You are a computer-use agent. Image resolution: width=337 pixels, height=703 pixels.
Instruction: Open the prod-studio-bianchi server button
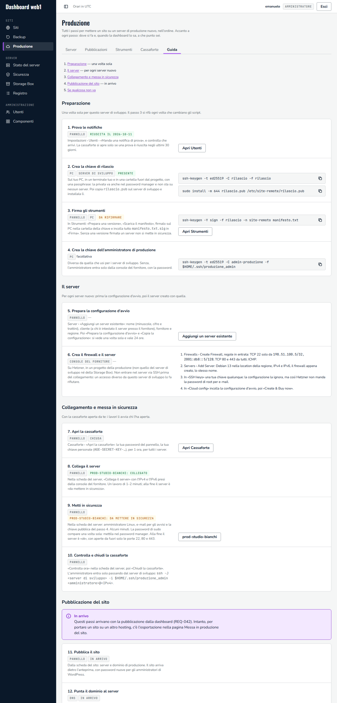pyautogui.click(x=200, y=537)
